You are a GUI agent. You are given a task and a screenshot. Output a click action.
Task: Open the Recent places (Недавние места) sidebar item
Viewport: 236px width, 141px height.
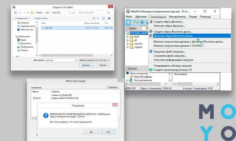point(26,26)
